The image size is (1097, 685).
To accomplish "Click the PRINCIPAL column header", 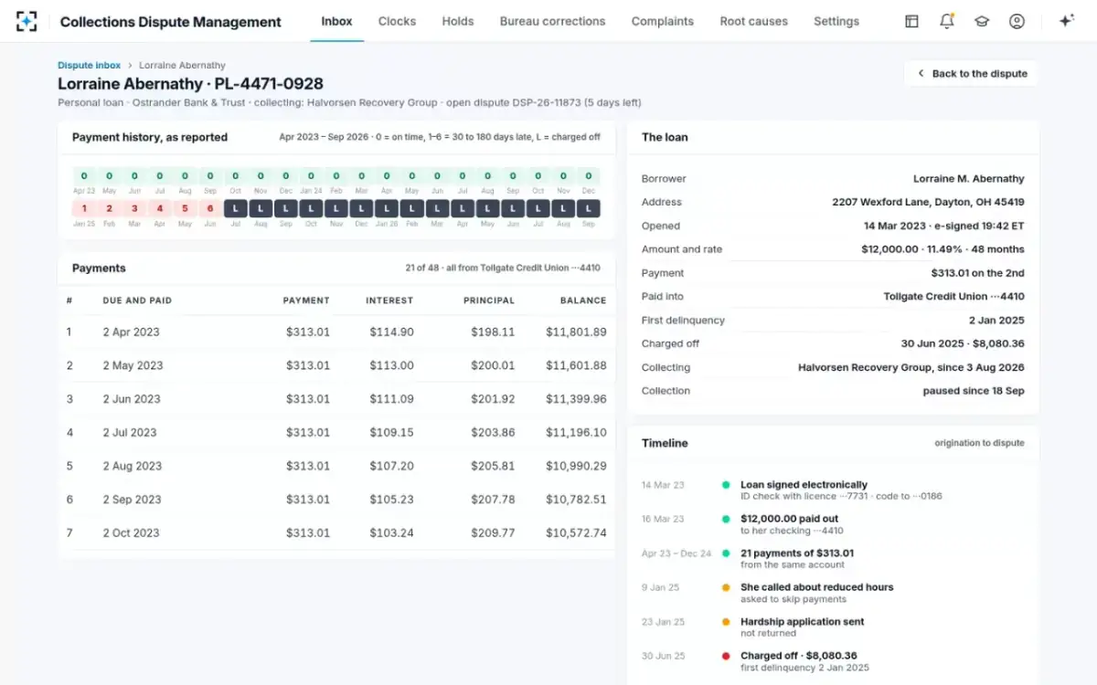I will click(x=489, y=300).
